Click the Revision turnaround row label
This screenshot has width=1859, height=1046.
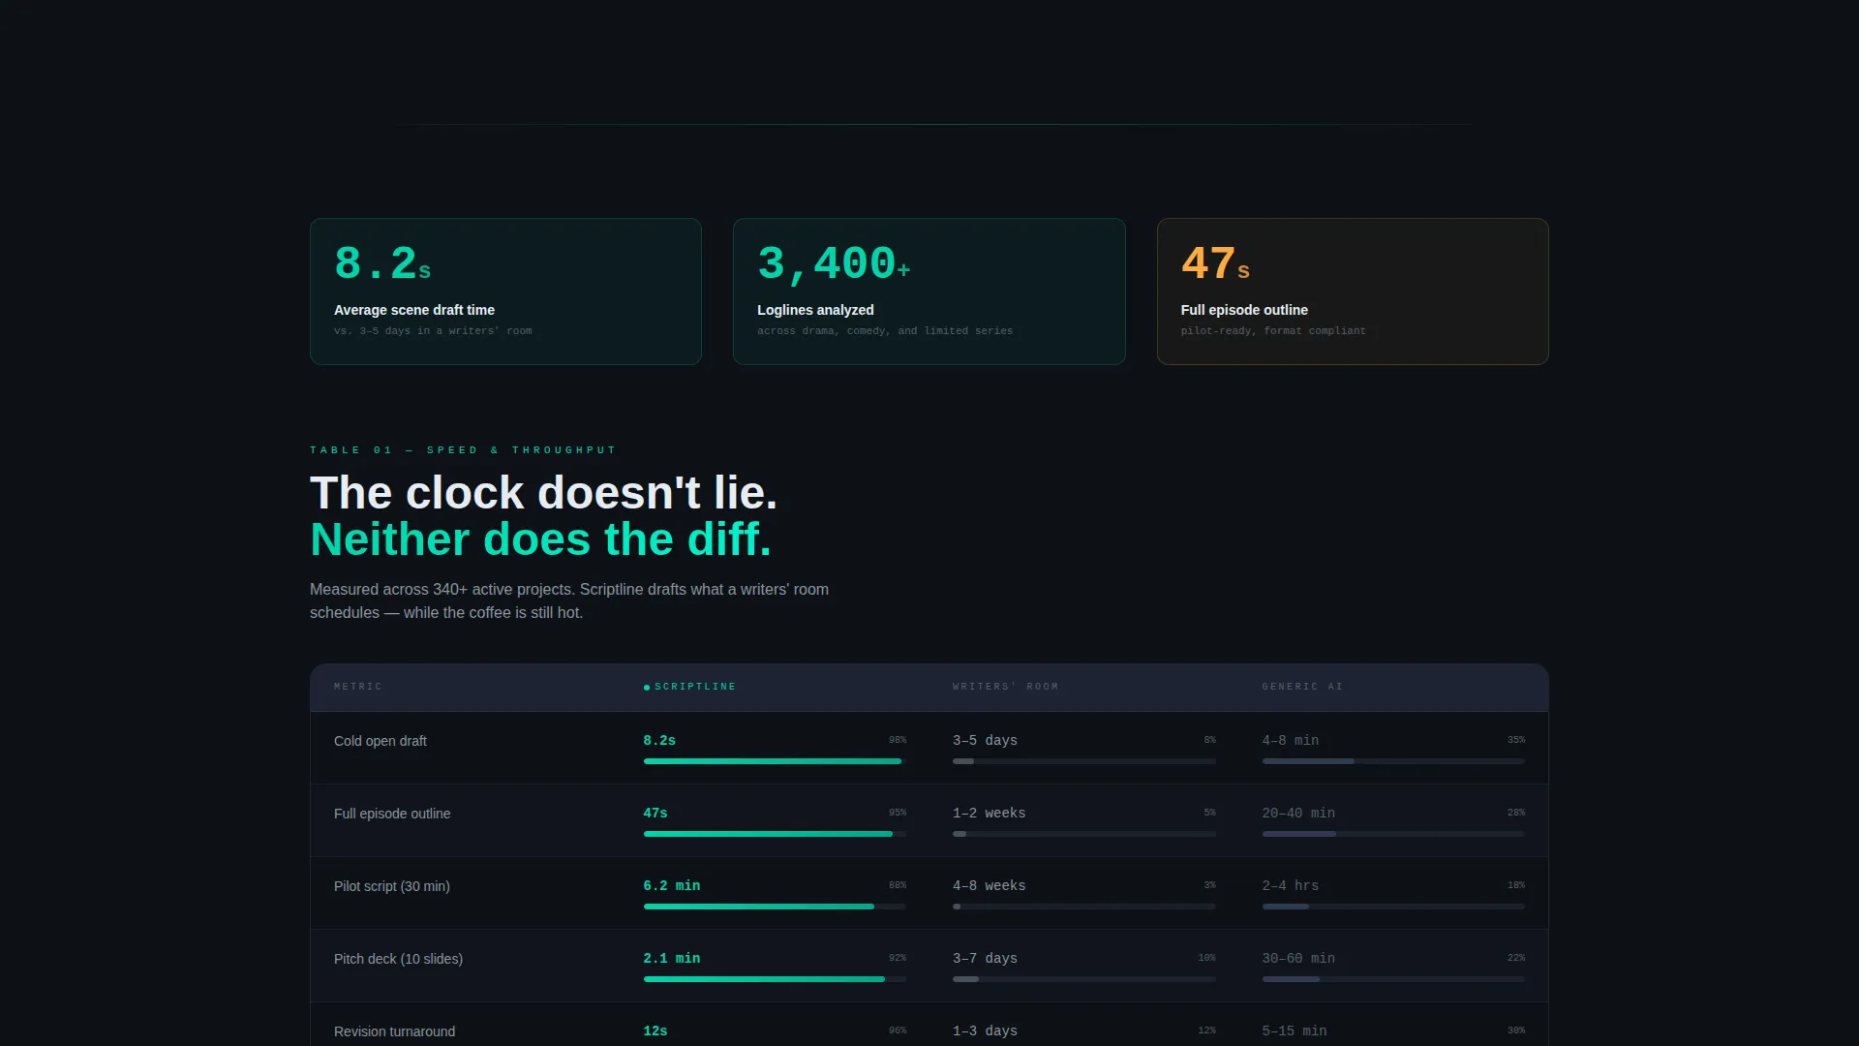394,1031
